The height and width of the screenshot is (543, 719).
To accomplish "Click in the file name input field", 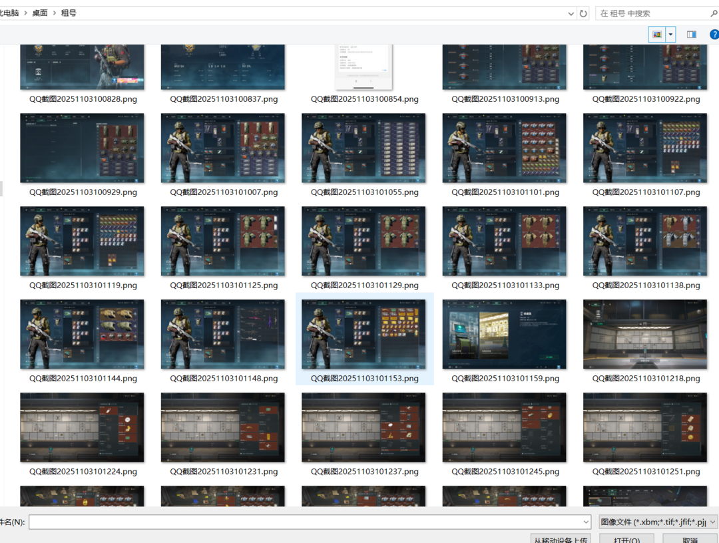I will point(306,522).
